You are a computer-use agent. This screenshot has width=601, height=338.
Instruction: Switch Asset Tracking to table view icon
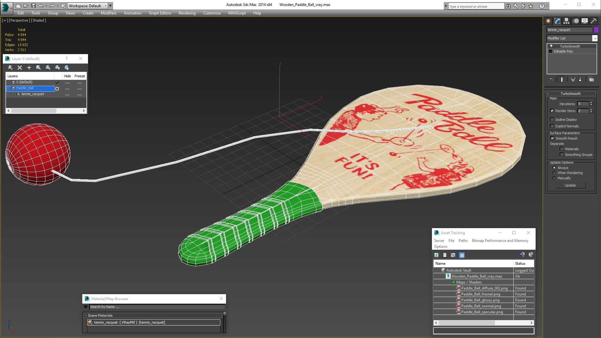click(462, 255)
